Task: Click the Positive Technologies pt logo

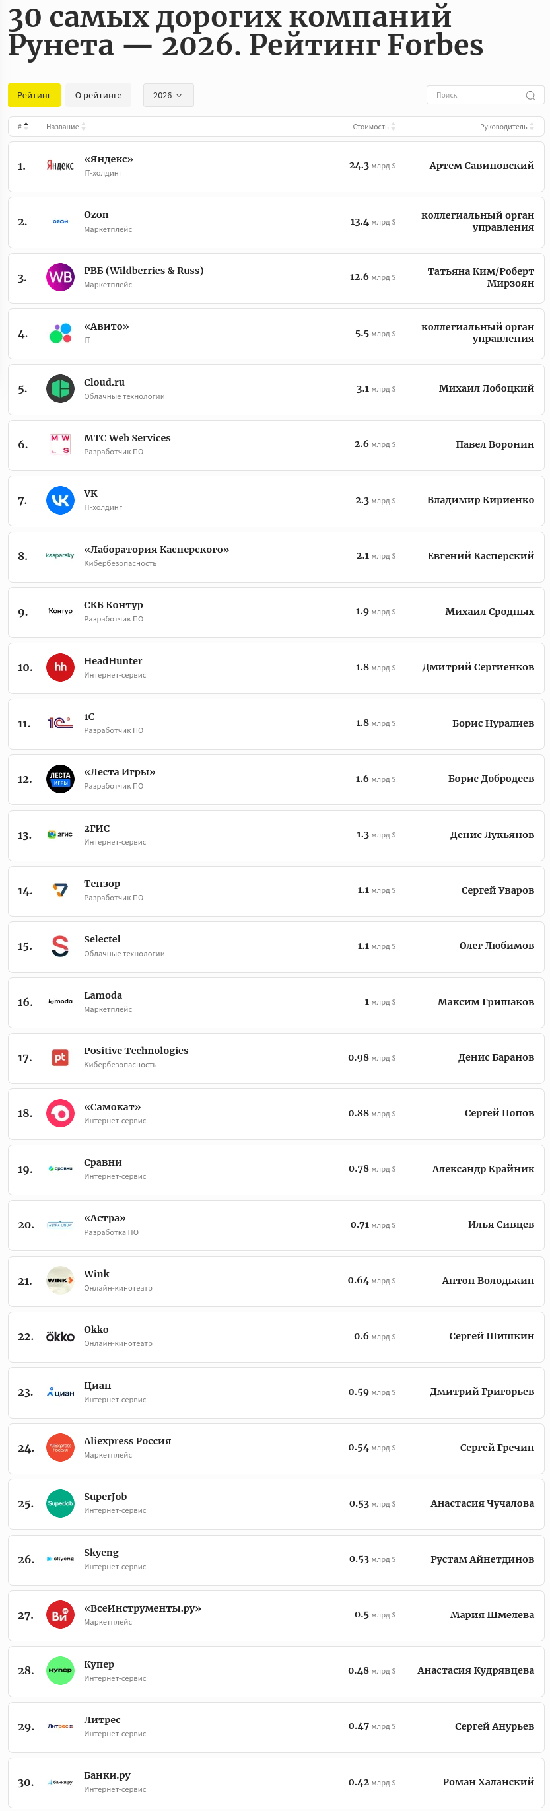Action: tap(59, 1057)
